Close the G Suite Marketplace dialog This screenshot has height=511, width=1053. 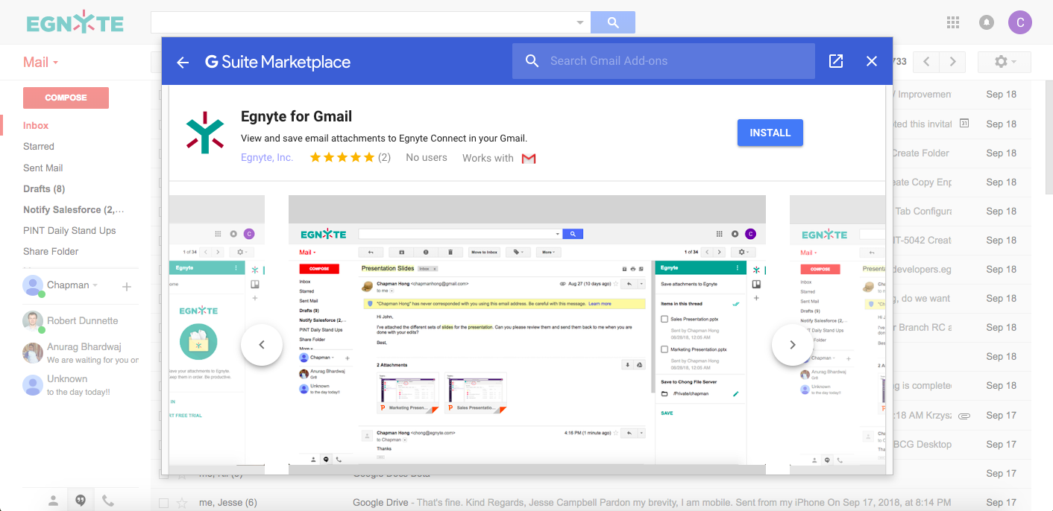(x=872, y=61)
